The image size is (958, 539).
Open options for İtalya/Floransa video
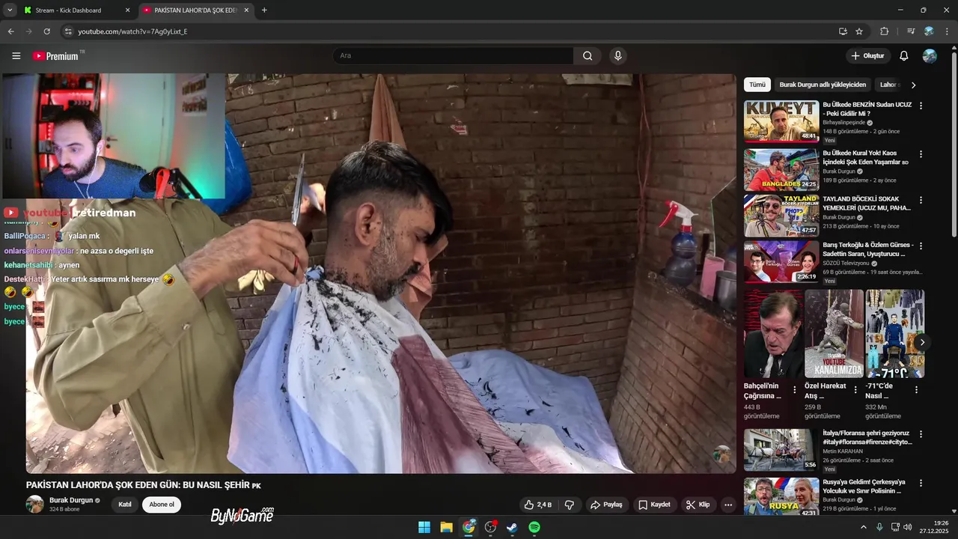click(921, 434)
